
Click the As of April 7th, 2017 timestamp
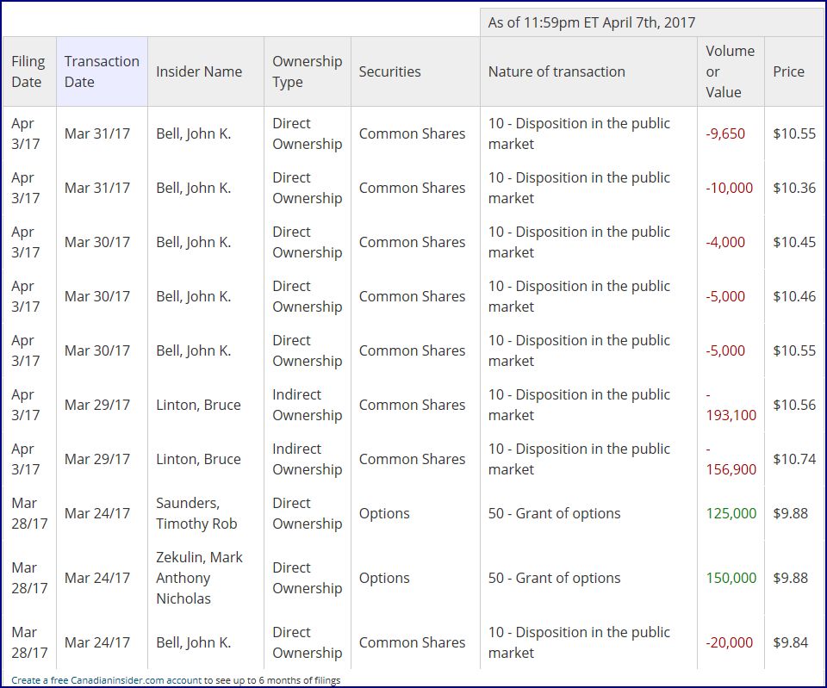(x=591, y=22)
